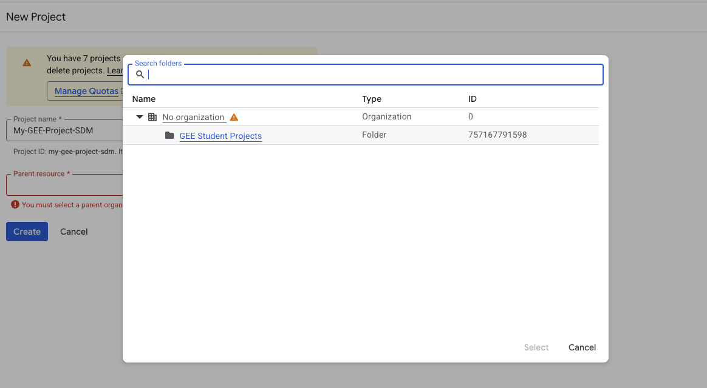This screenshot has width=707, height=388.
Task: Click the magnifier icon in Search folders
Action: (x=140, y=75)
